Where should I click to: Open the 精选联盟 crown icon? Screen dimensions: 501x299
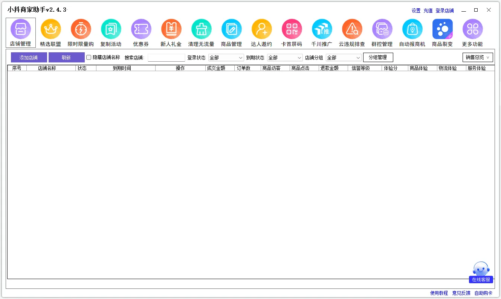pyautogui.click(x=50, y=29)
